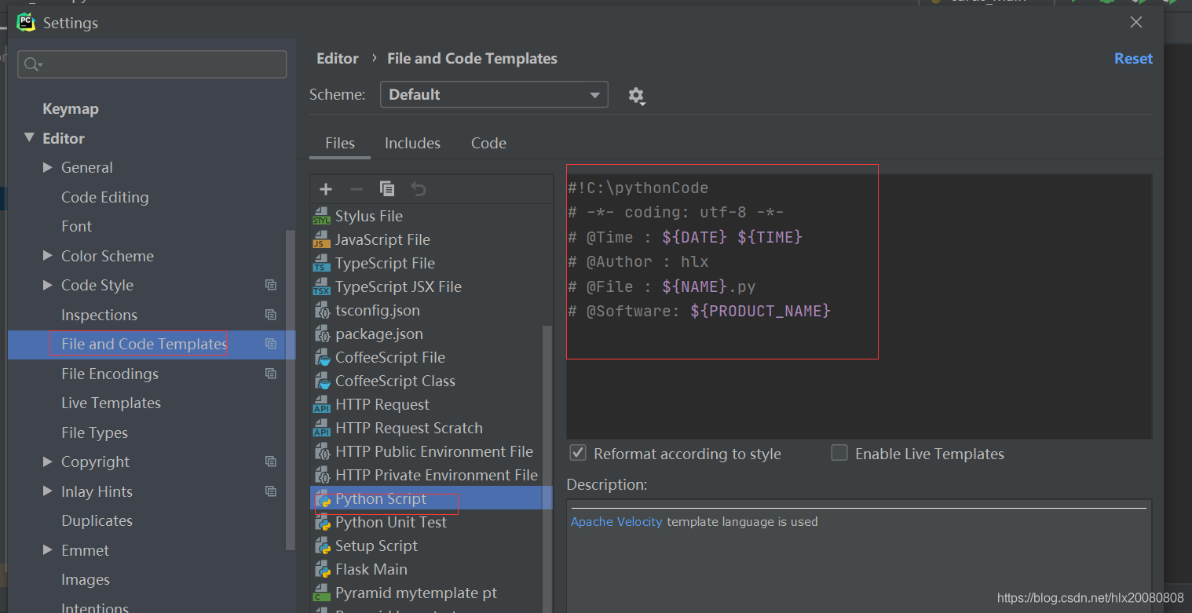Click the TypeScript File TS icon
Image resolution: width=1192 pixels, height=613 pixels.
click(322, 263)
